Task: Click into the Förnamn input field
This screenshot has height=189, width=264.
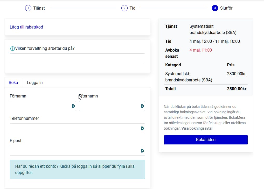Action: [40, 106]
